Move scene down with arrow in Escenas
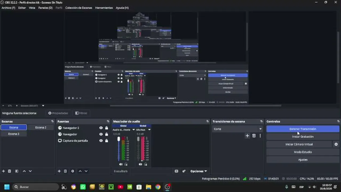This screenshot has width=341, height=192. tap(30, 171)
